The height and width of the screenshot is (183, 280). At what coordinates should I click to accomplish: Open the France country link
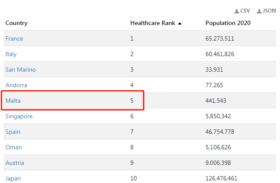14,38
